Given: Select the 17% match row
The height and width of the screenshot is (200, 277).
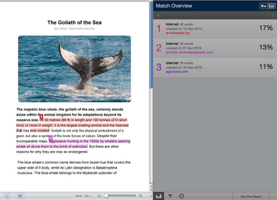Looking at the screenshot, I should (x=215, y=29).
